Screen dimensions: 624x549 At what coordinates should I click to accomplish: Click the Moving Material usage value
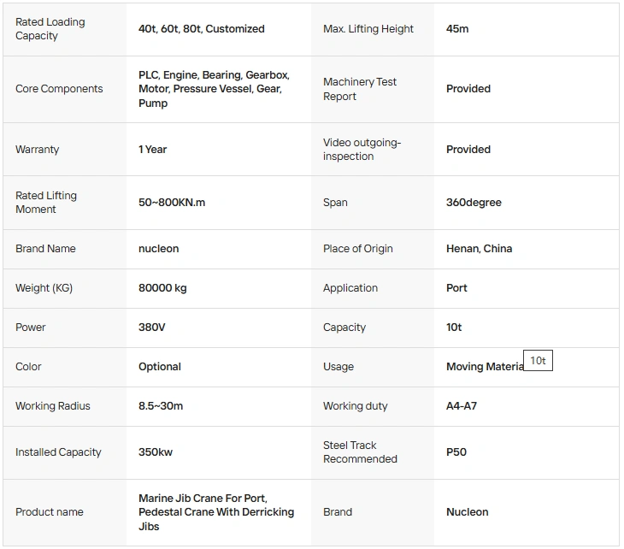pyautogui.click(x=486, y=367)
